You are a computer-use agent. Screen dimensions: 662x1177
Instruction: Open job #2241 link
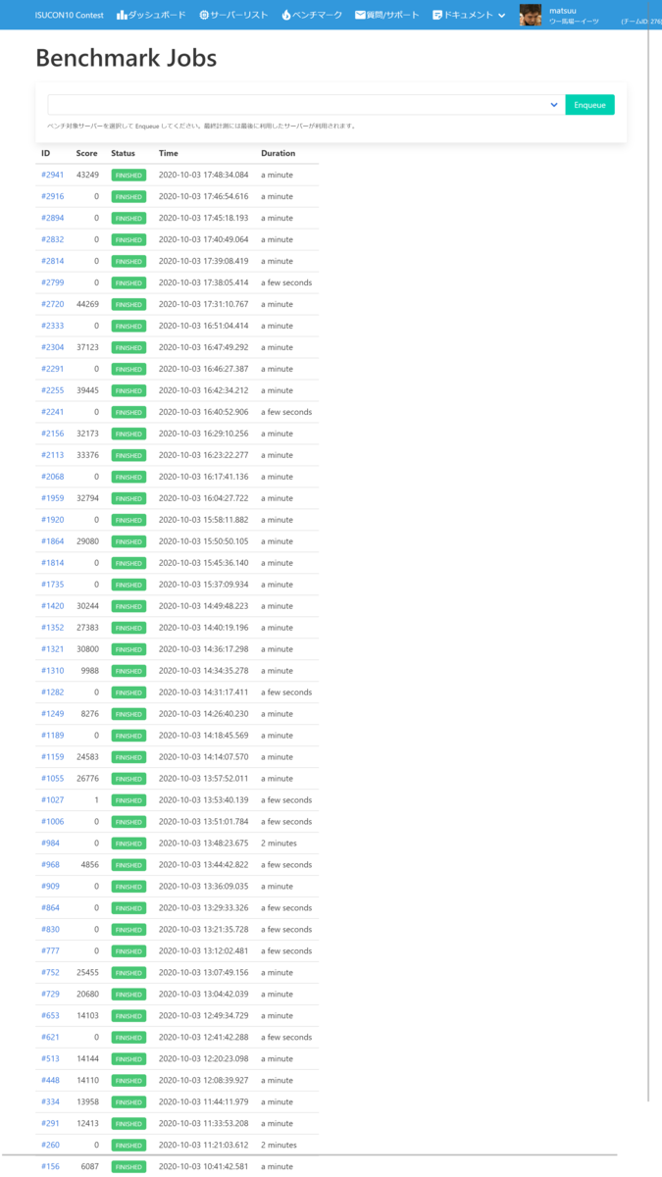[x=52, y=412]
